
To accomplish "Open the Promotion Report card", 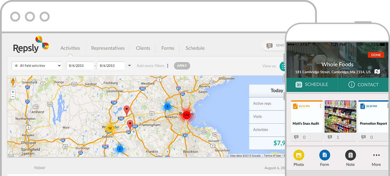I will tap(373, 121).
